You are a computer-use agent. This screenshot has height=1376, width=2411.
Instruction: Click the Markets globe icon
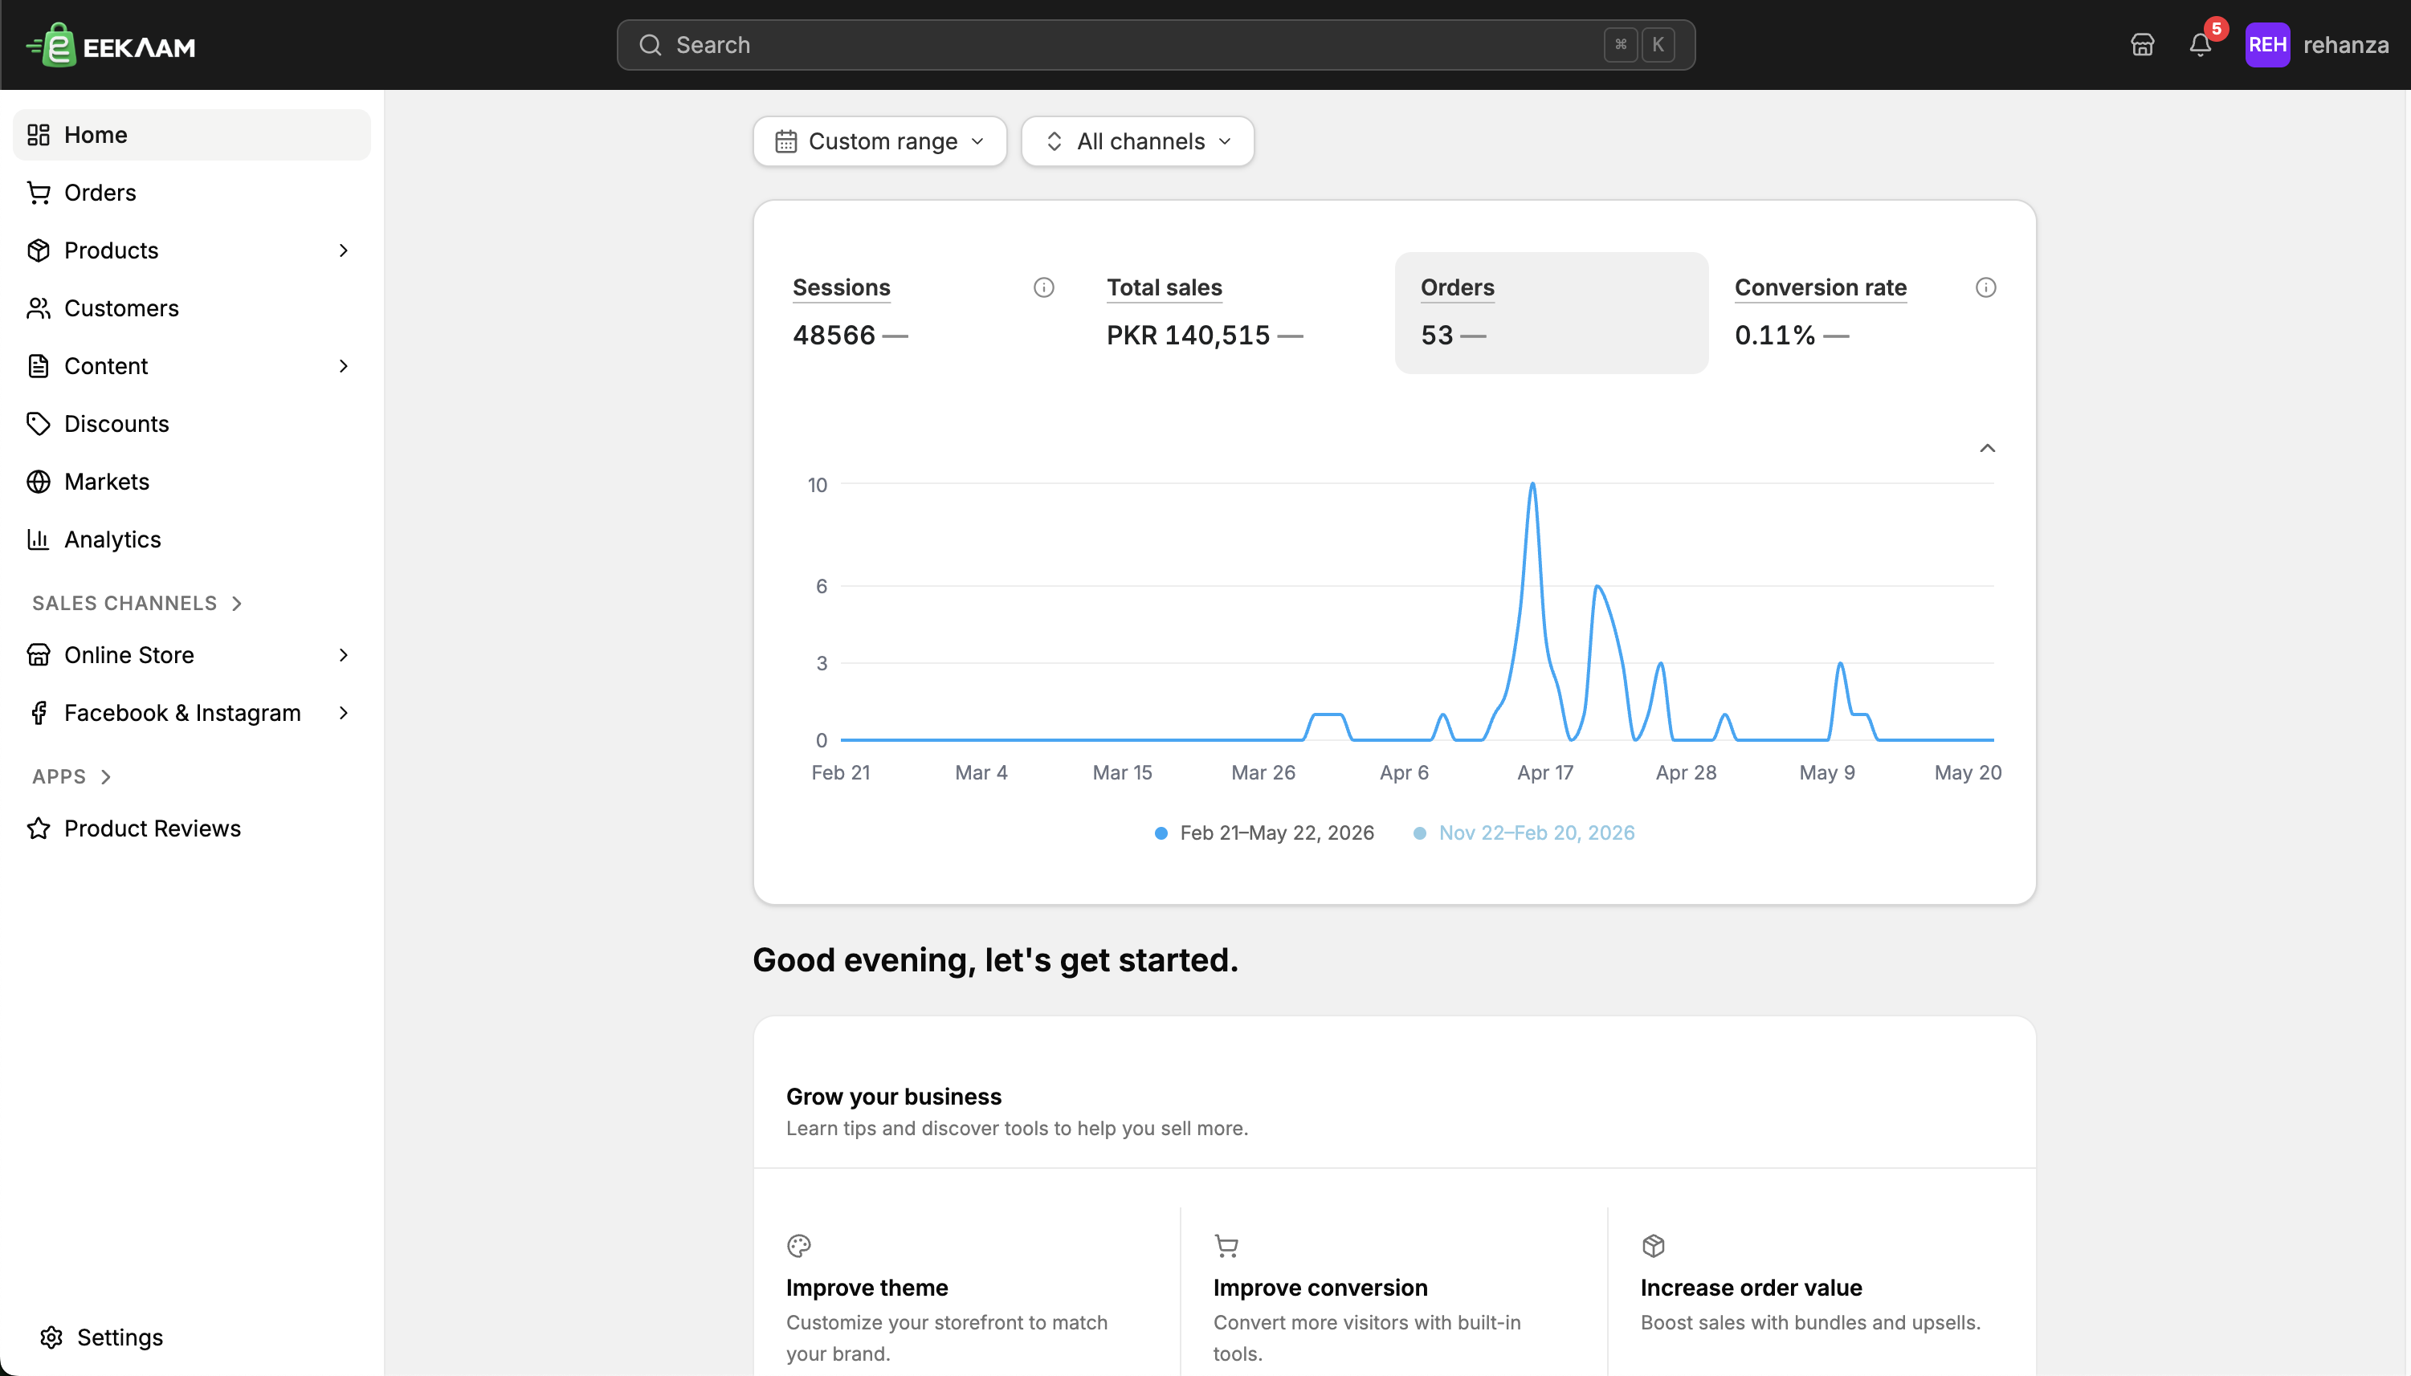(x=39, y=481)
